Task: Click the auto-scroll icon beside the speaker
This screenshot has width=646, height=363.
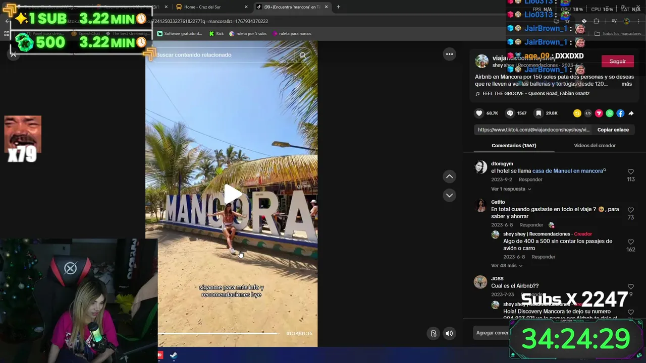Action: (434, 333)
